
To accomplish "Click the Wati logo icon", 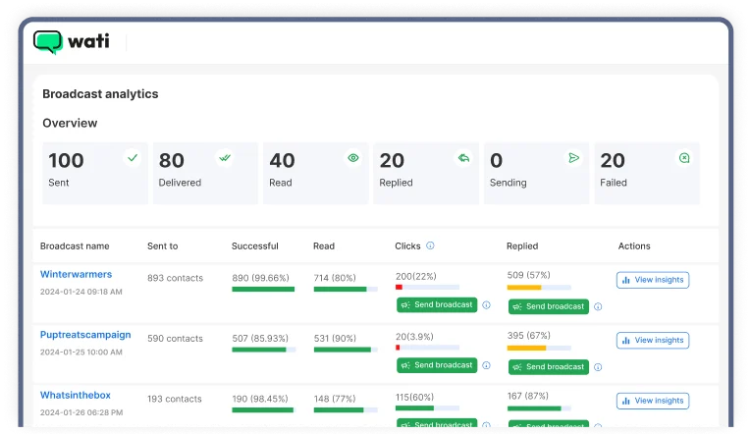I will (x=47, y=41).
